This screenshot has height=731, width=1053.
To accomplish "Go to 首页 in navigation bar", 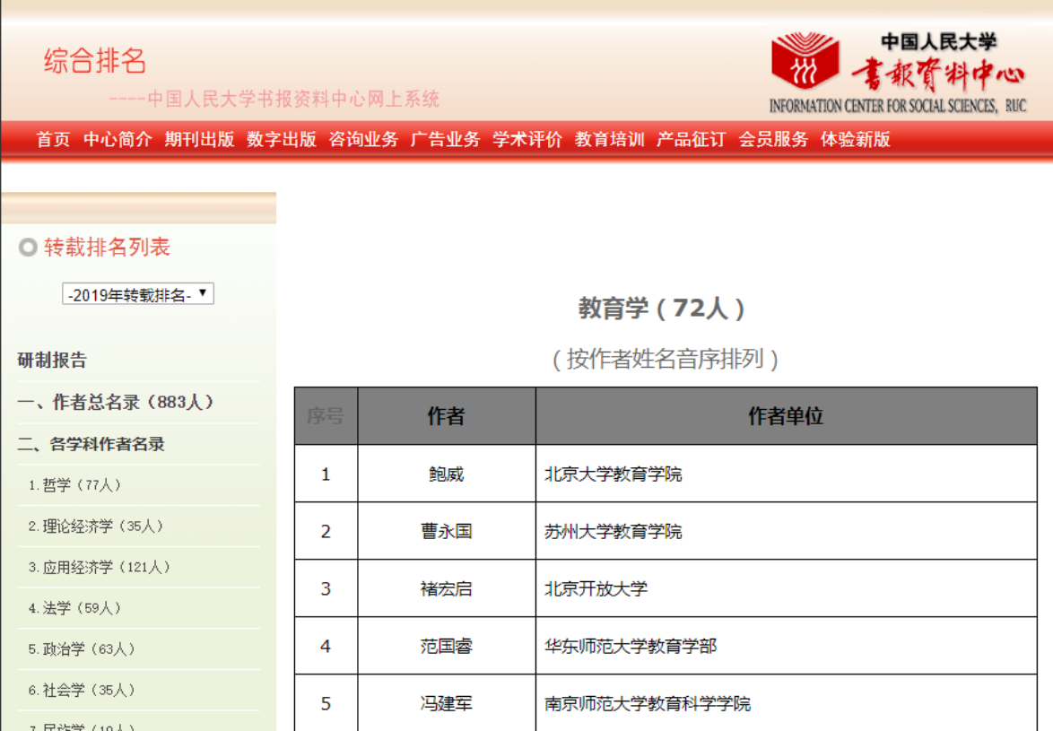I will [x=53, y=139].
